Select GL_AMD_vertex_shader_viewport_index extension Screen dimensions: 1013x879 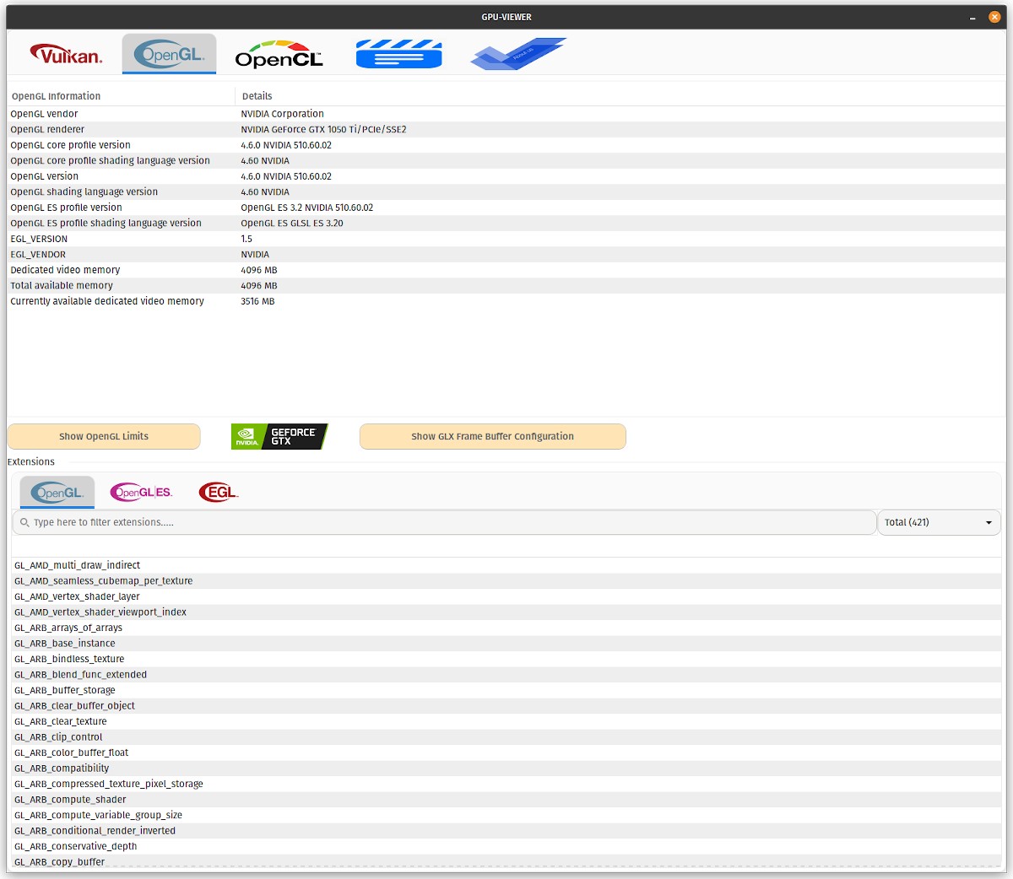tap(506, 612)
